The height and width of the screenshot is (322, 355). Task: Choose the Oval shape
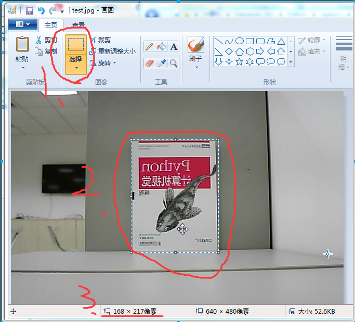pyautogui.click(x=240, y=41)
